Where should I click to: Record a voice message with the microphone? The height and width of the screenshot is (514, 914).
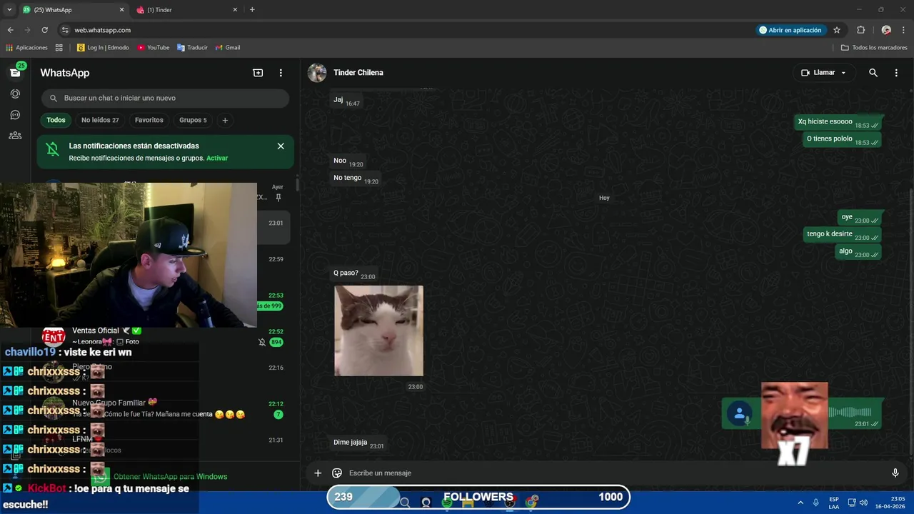895,473
